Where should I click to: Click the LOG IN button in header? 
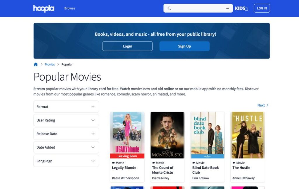point(262,8)
